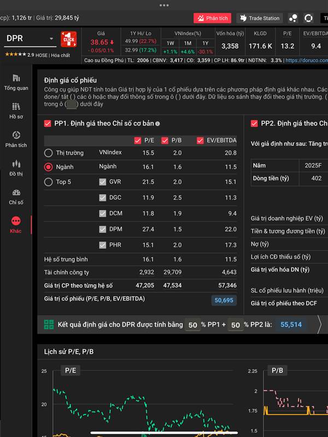Select the Khác three-dots icon
328x437 pixels.
coord(16,221)
